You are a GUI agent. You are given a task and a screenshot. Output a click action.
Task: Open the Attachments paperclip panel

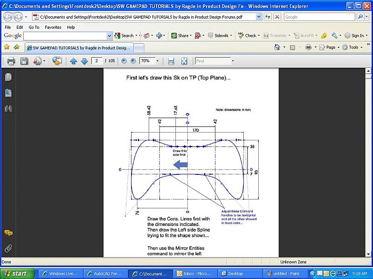[8, 248]
